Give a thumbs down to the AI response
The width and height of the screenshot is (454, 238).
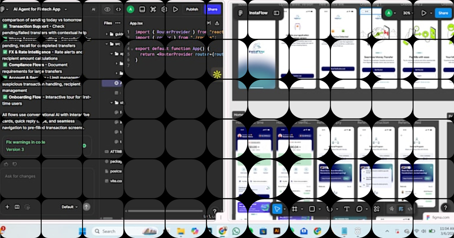[15, 164]
